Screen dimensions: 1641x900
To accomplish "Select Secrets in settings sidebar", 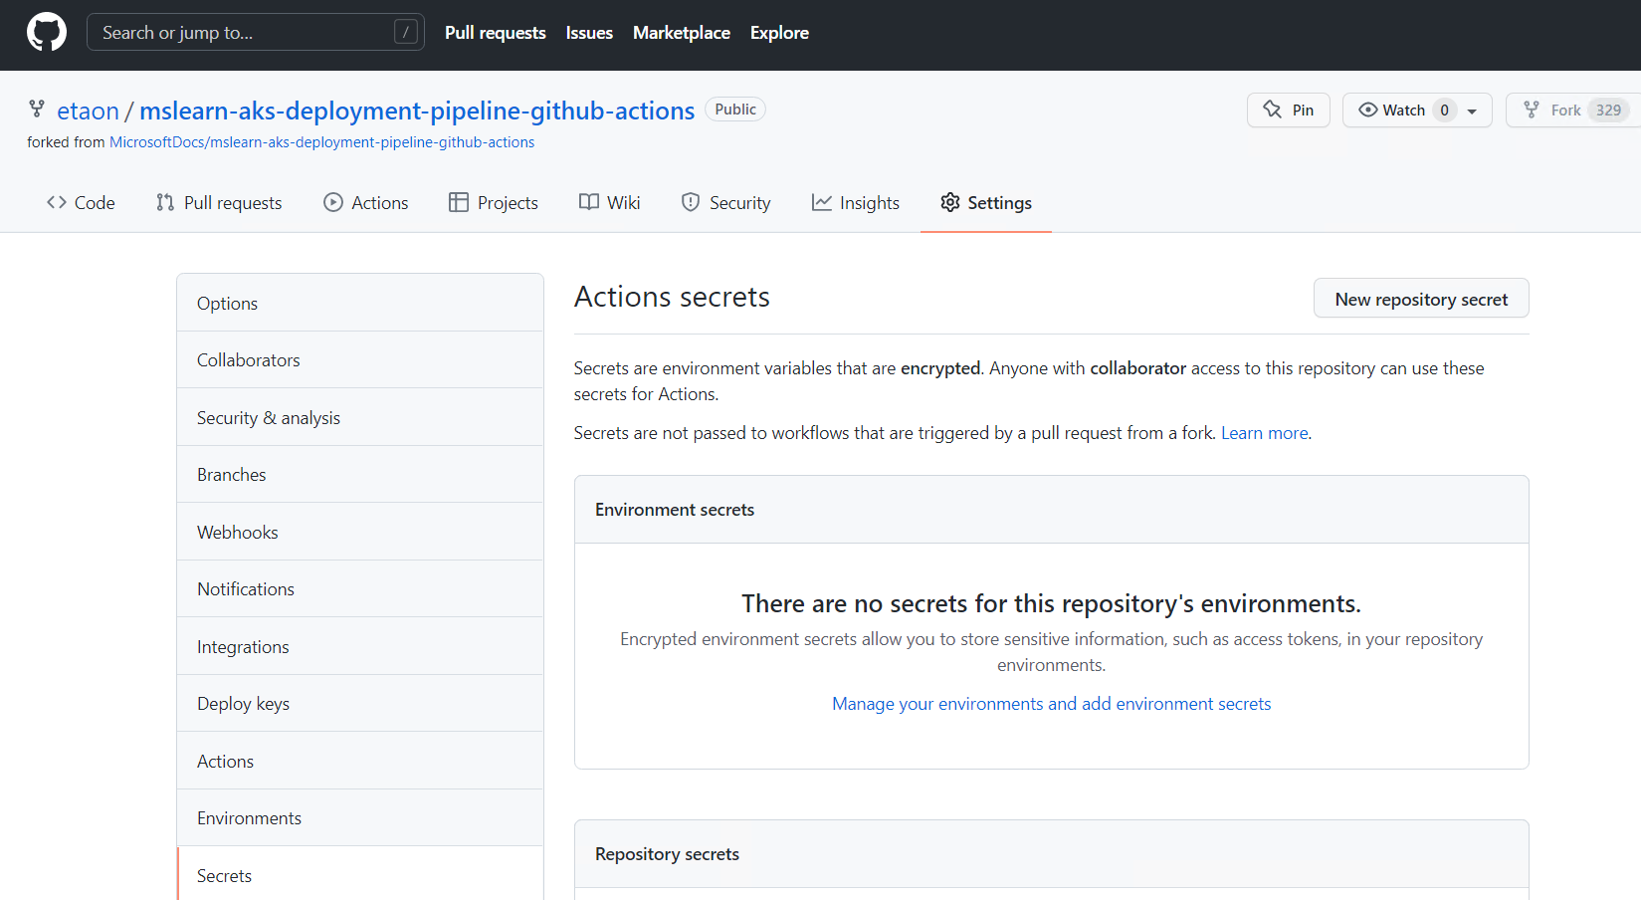I will point(360,874).
